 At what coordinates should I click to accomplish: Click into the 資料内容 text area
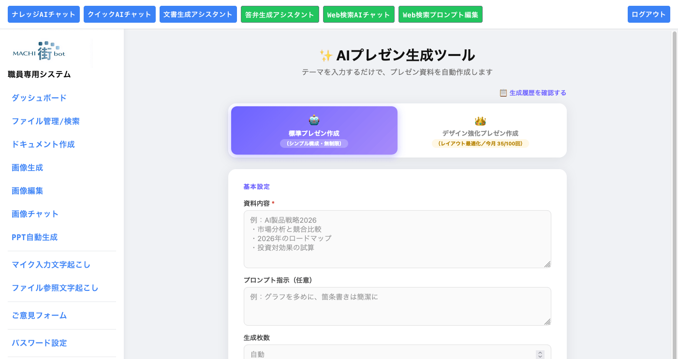(x=398, y=239)
